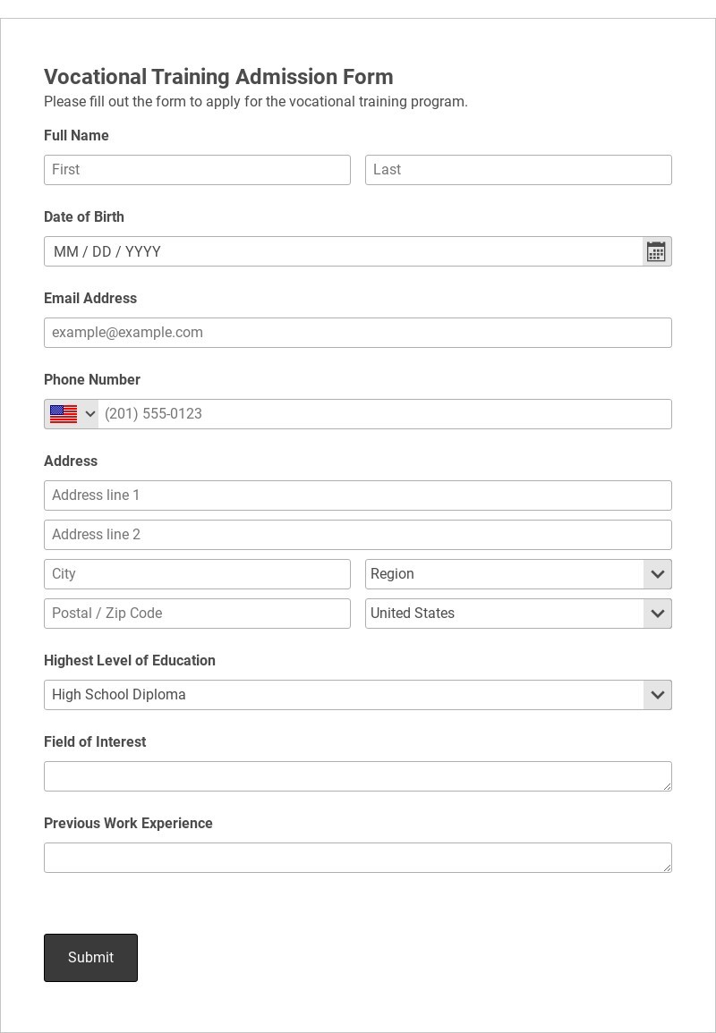Submit the admission form
This screenshot has width=716, height=1033.
pos(91,958)
